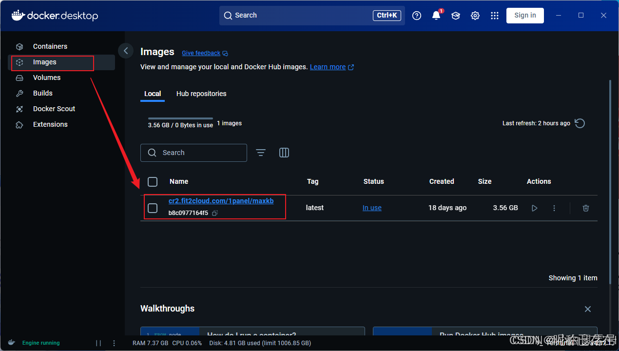Sort by the Name column header

click(179, 181)
